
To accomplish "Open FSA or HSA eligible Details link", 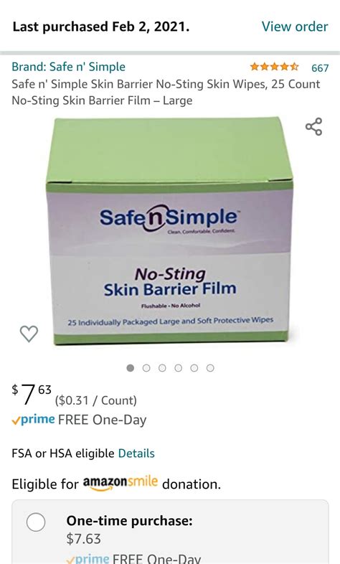I will click(136, 453).
